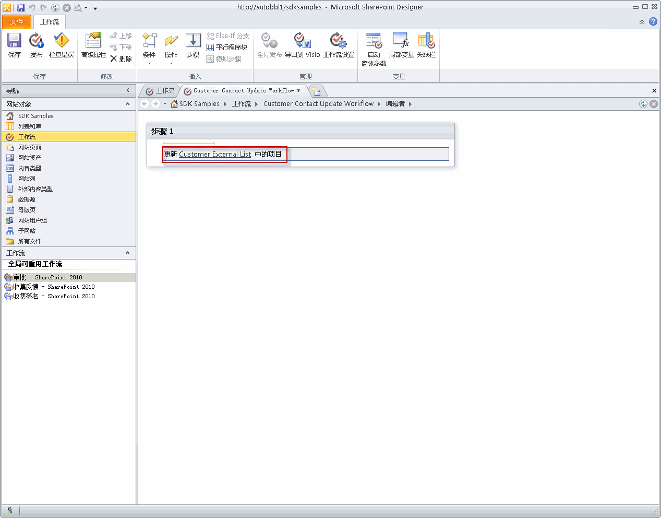Open 网站列 (Site Columns)
The width and height of the screenshot is (661, 518).
(x=69, y=179)
